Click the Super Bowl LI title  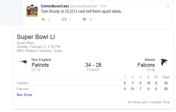pyautogui.click(x=36, y=37)
